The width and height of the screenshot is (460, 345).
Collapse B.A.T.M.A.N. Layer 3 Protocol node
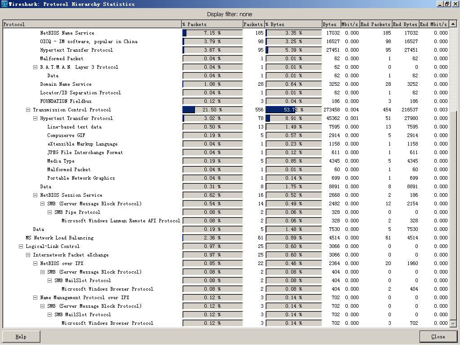point(35,67)
